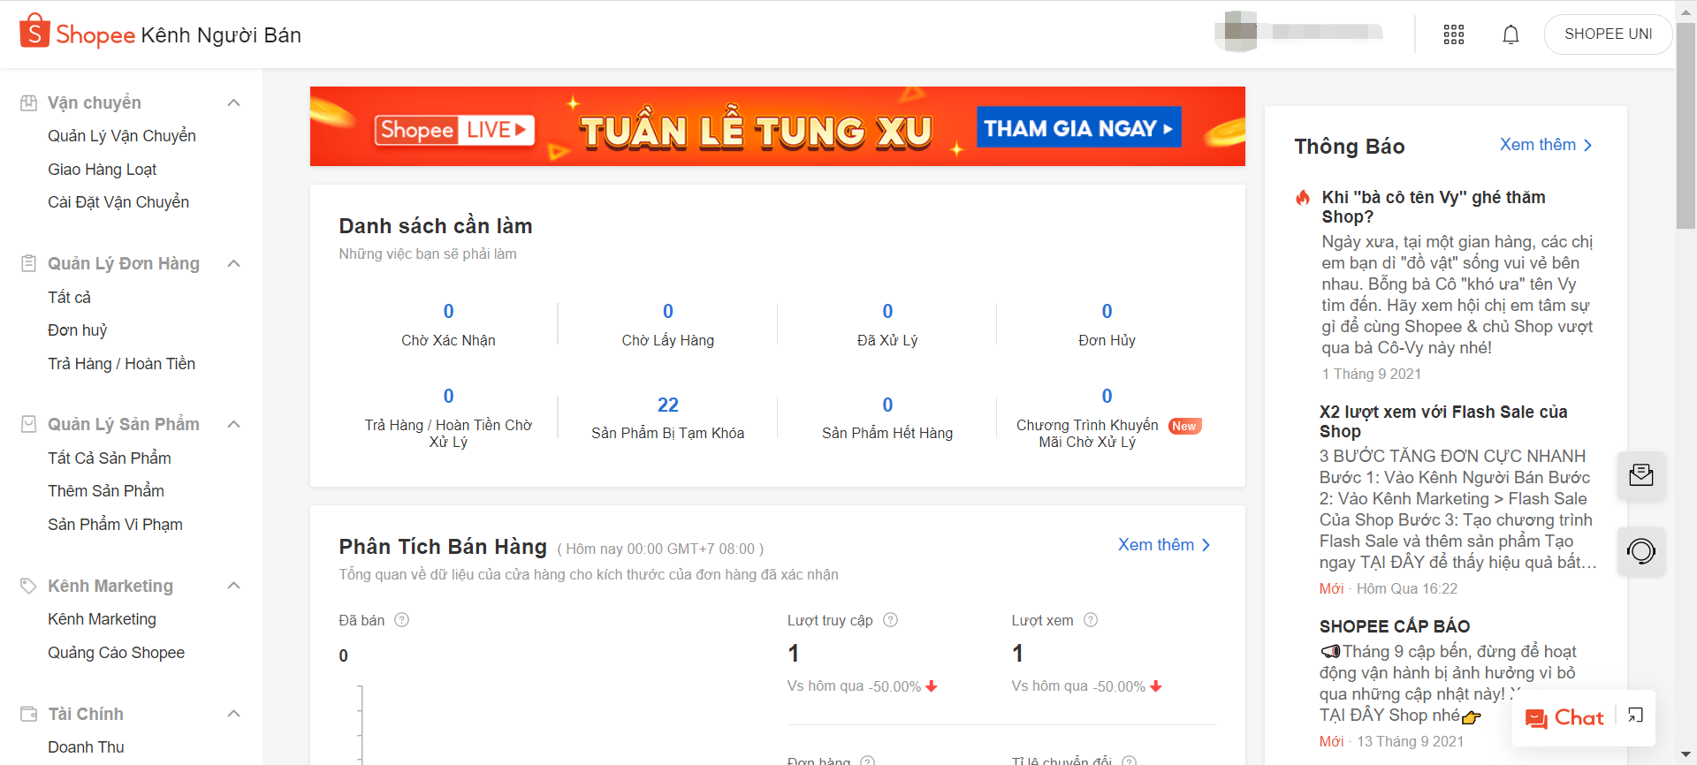Open Đơn Hủy to-do count
The width and height of the screenshot is (1697, 765).
(1107, 324)
